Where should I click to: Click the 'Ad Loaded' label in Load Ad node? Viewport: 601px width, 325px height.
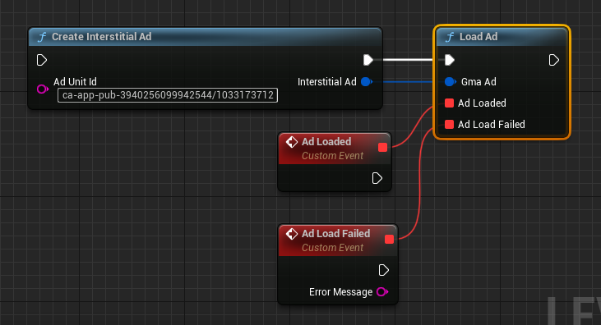[x=482, y=103]
